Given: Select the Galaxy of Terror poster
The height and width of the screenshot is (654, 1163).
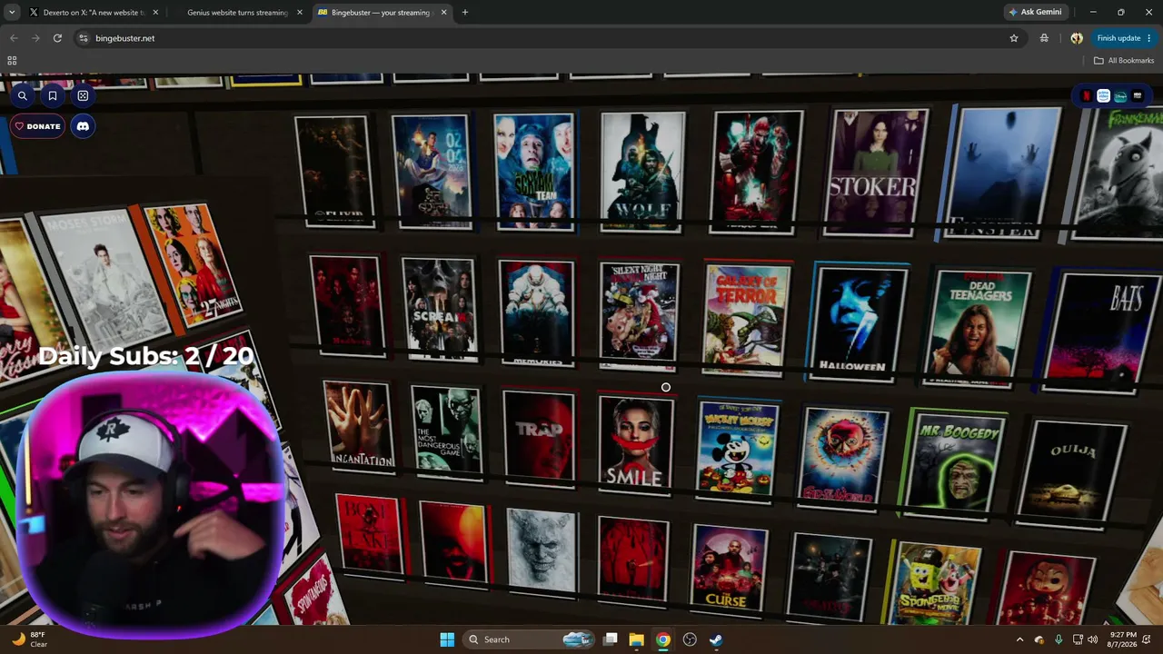Looking at the screenshot, I should (x=748, y=318).
